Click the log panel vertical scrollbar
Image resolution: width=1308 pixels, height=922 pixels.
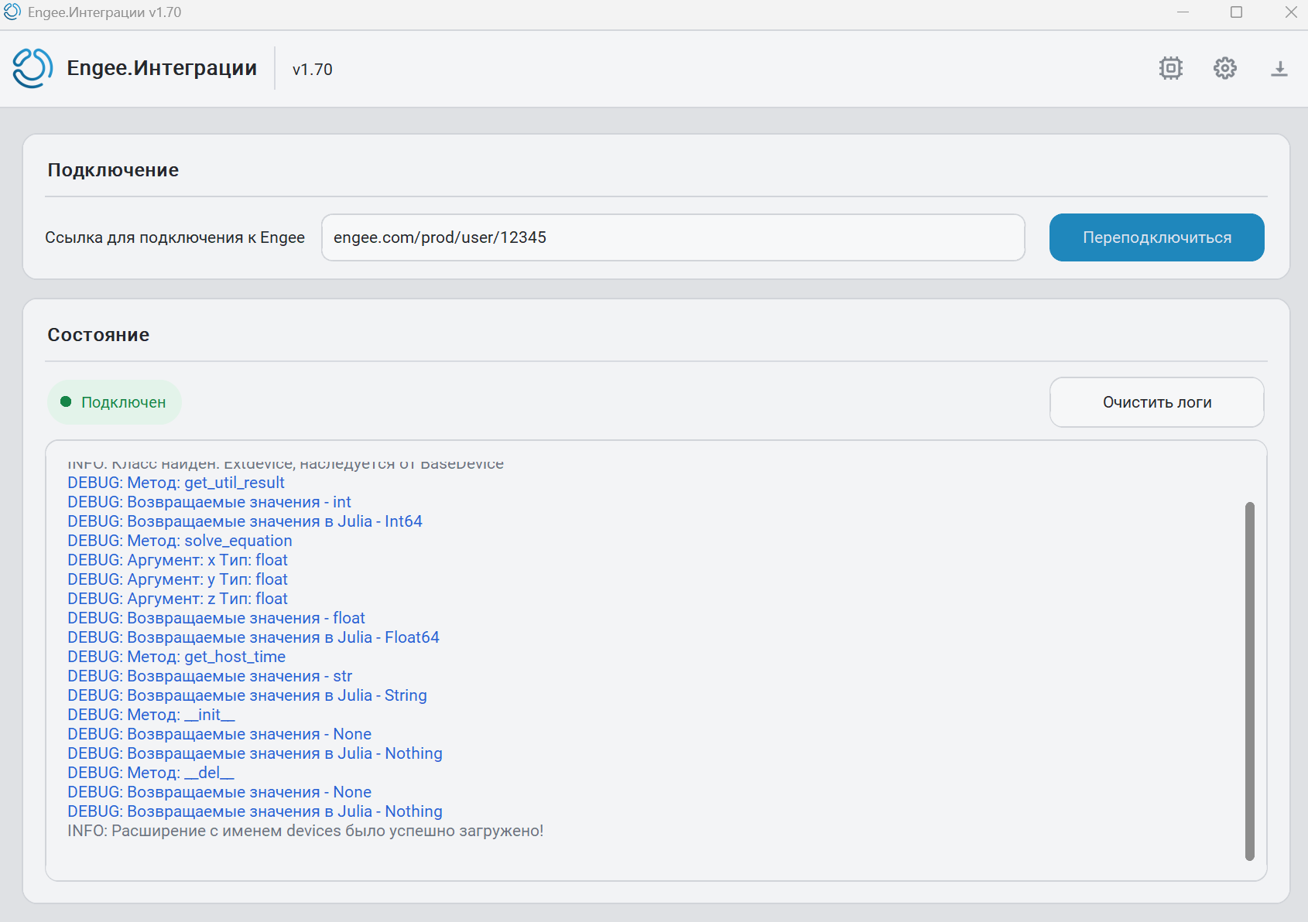coord(1249,681)
